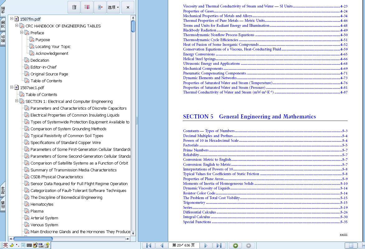The image size is (365, 249).
Task: Open Parameters and Characteristics of Discrete Capacitors bookmark
Action: [x=78, y=108]
